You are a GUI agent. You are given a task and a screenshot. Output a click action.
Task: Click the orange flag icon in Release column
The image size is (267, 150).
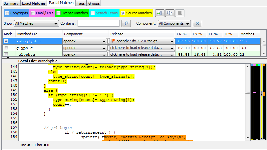point(113,41)
